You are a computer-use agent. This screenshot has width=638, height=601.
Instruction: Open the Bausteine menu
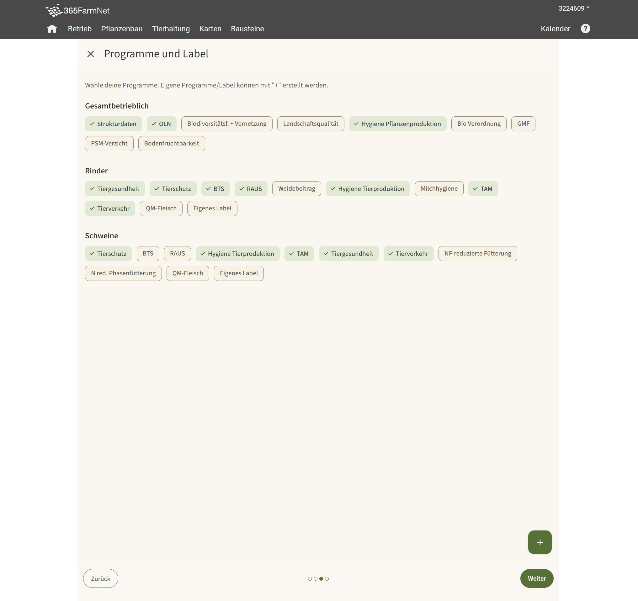tap(247, 29)
